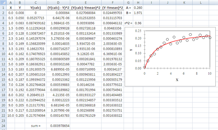This screenshot has width=218, height=130.
Task: Select cell containing 0.000463274
Action: pos(113,38)
